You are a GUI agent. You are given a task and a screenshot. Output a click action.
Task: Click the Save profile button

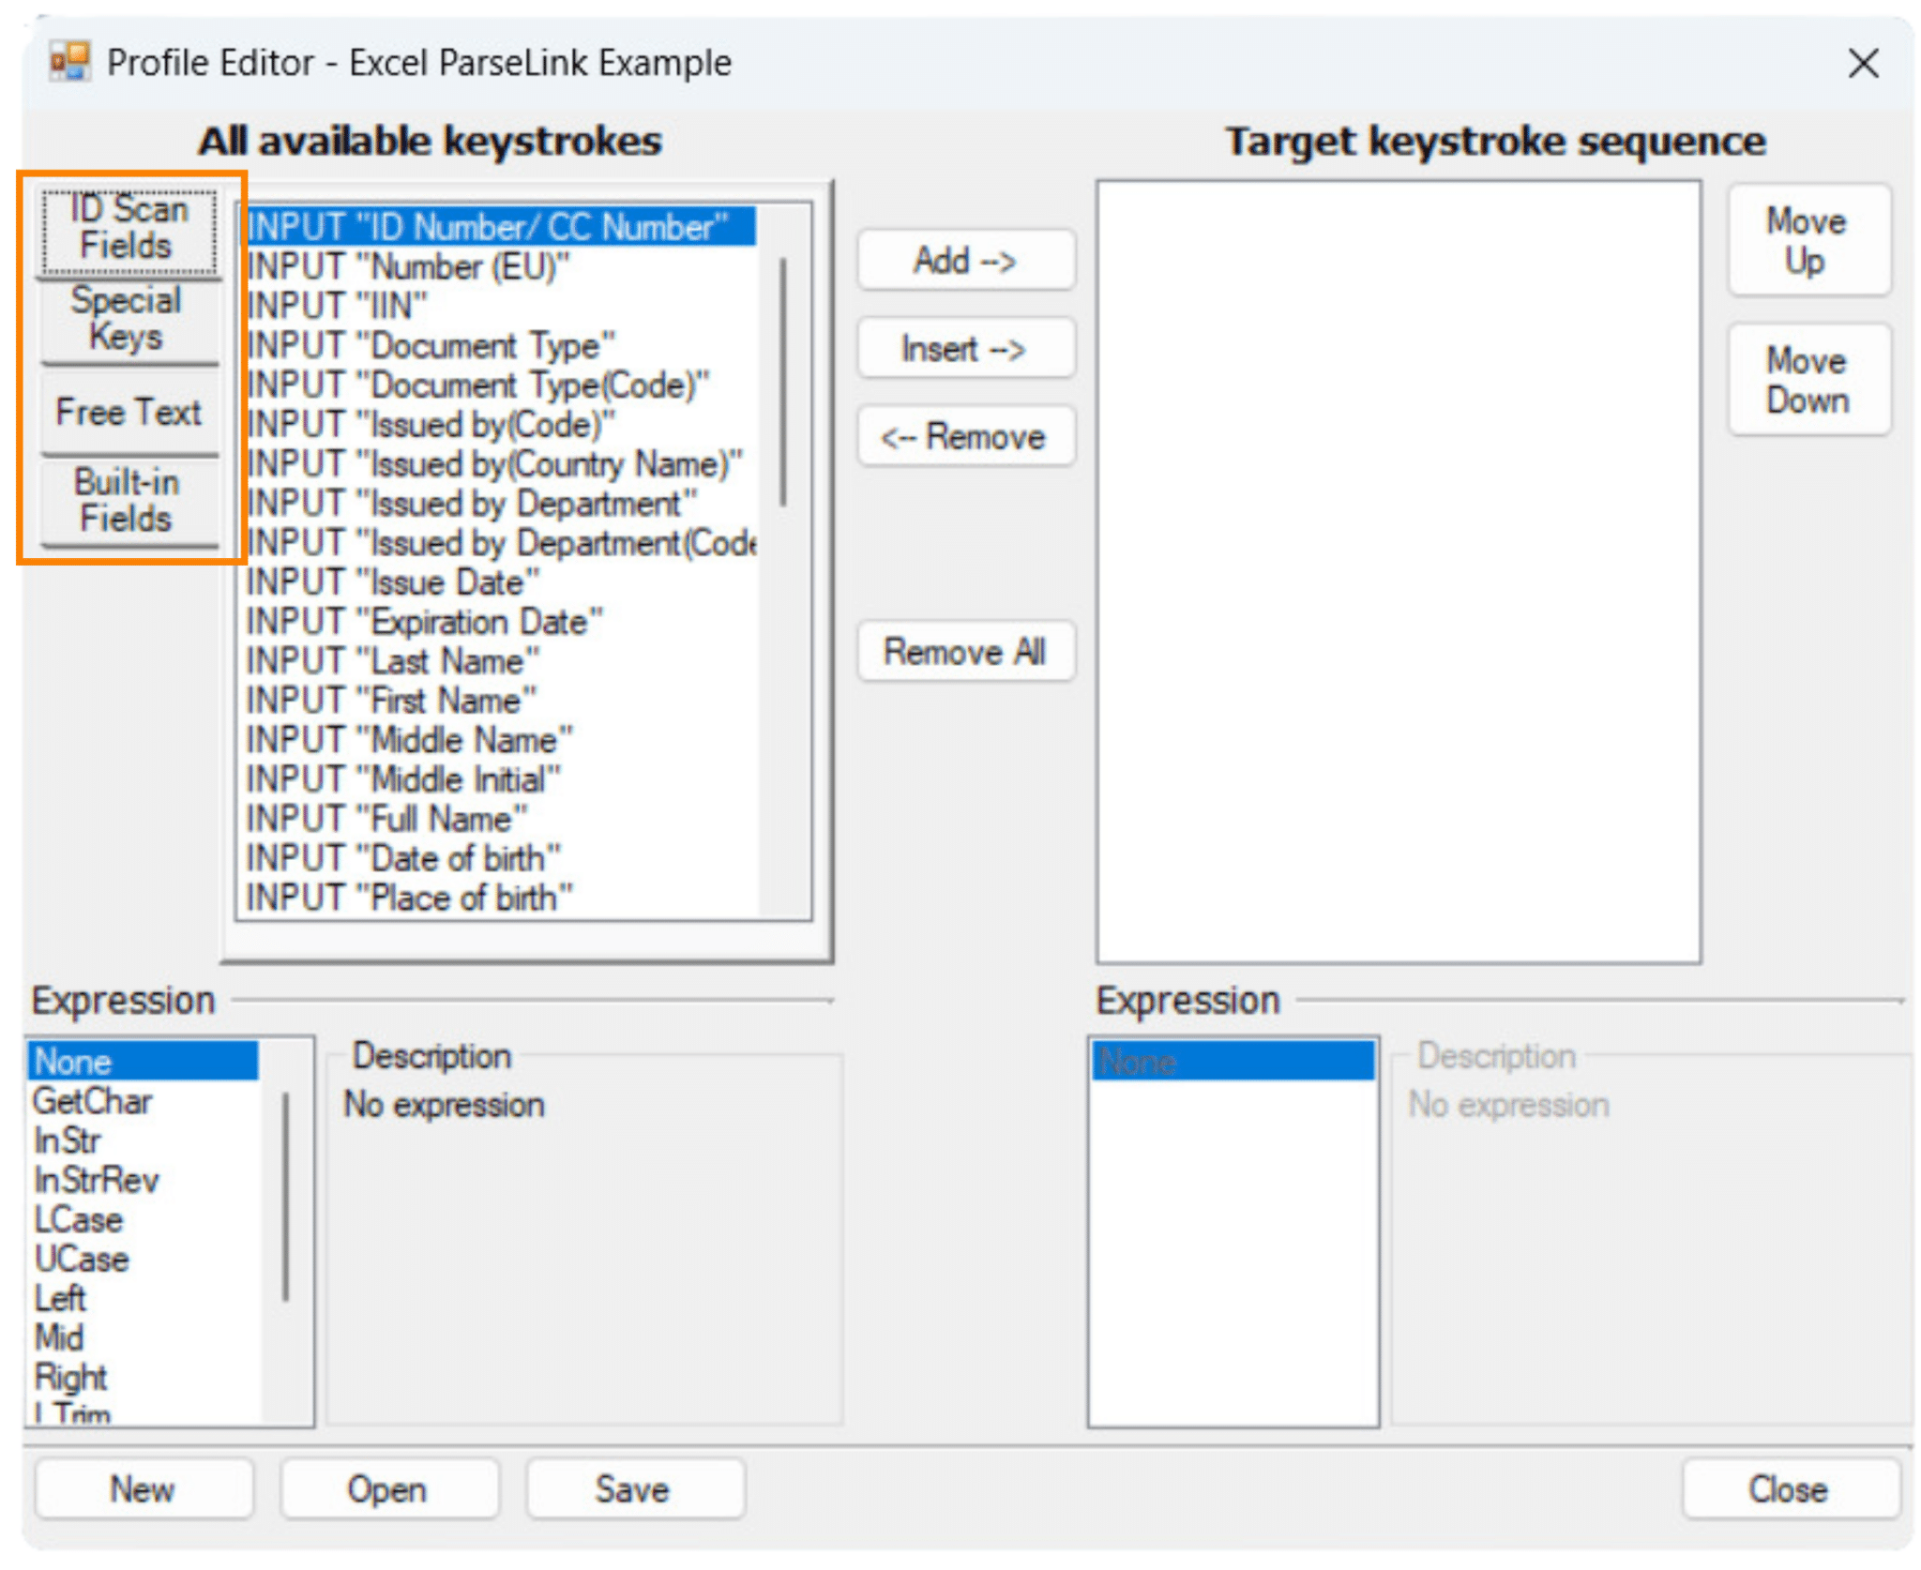[x=634, y=1488]
